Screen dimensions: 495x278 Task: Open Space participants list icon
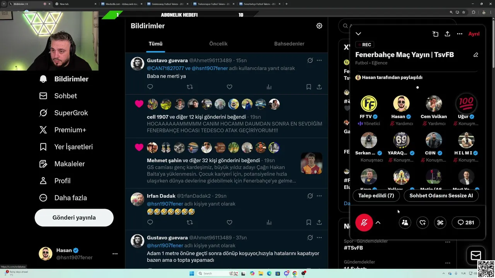click(405, 222)
